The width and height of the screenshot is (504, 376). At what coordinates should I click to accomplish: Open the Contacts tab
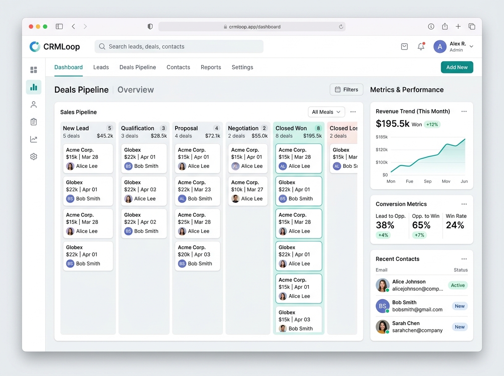coord(178,67)
